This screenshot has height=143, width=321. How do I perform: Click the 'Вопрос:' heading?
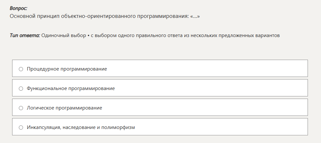pyautogui.click(x=19, y=8)
